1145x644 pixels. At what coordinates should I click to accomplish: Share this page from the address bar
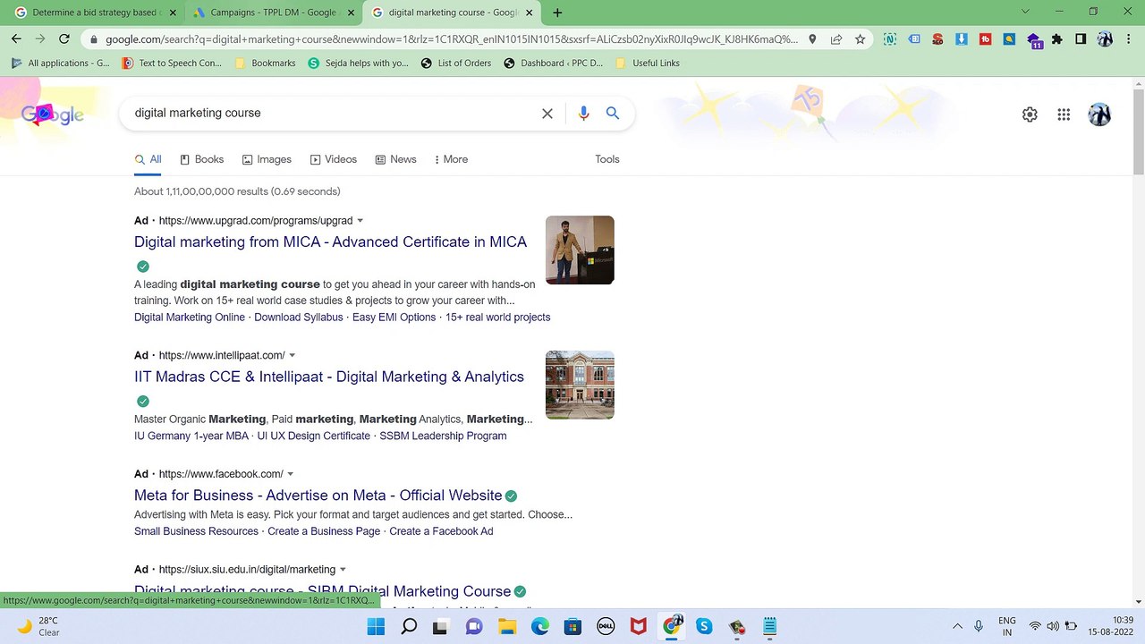coord(836,38)
